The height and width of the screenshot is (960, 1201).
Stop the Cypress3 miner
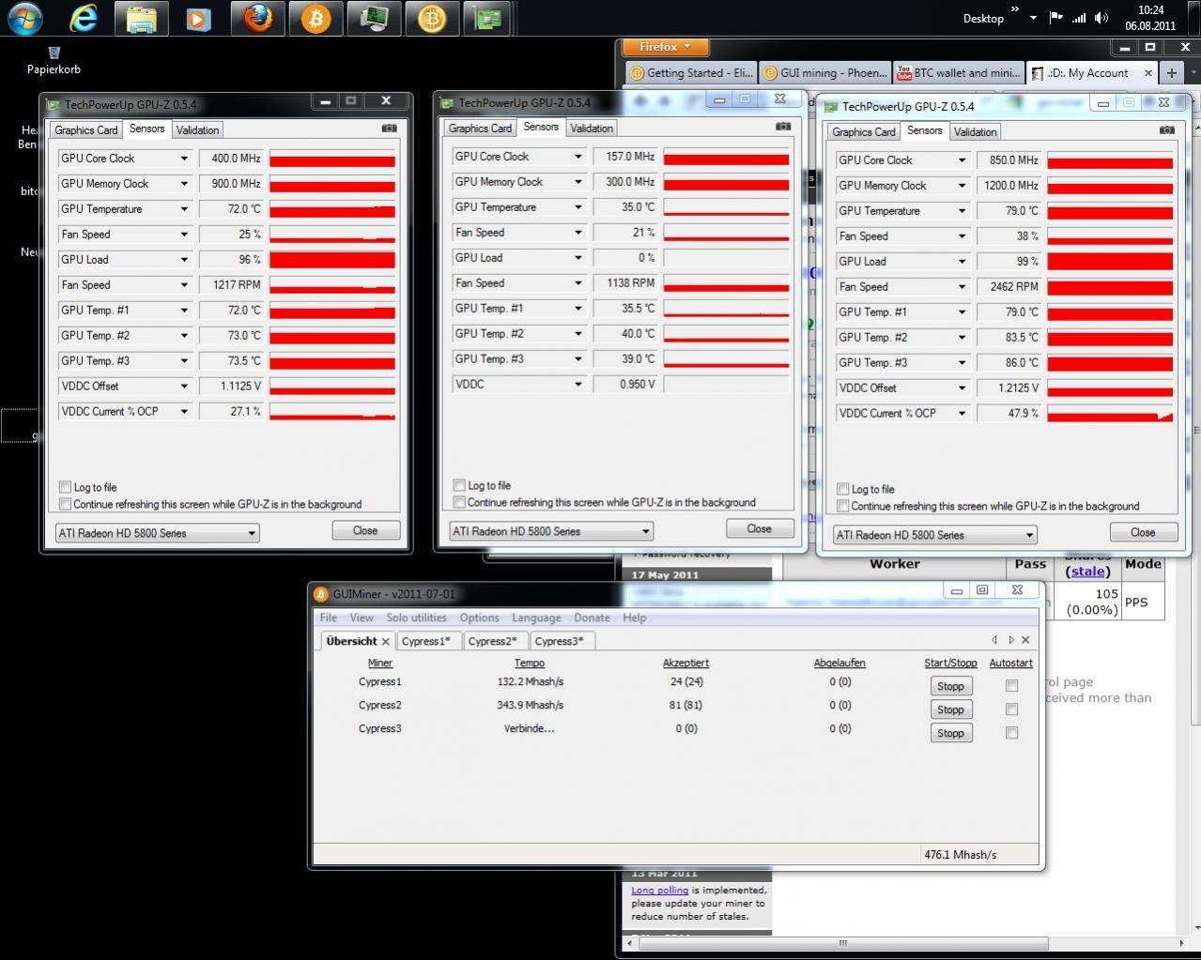coord(950,734)
